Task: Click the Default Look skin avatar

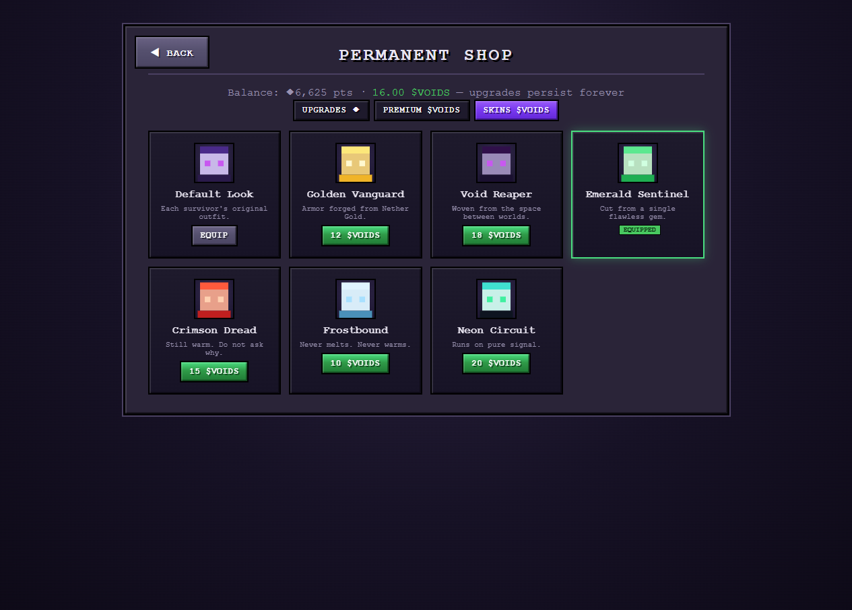Action: tap(214, 163)
